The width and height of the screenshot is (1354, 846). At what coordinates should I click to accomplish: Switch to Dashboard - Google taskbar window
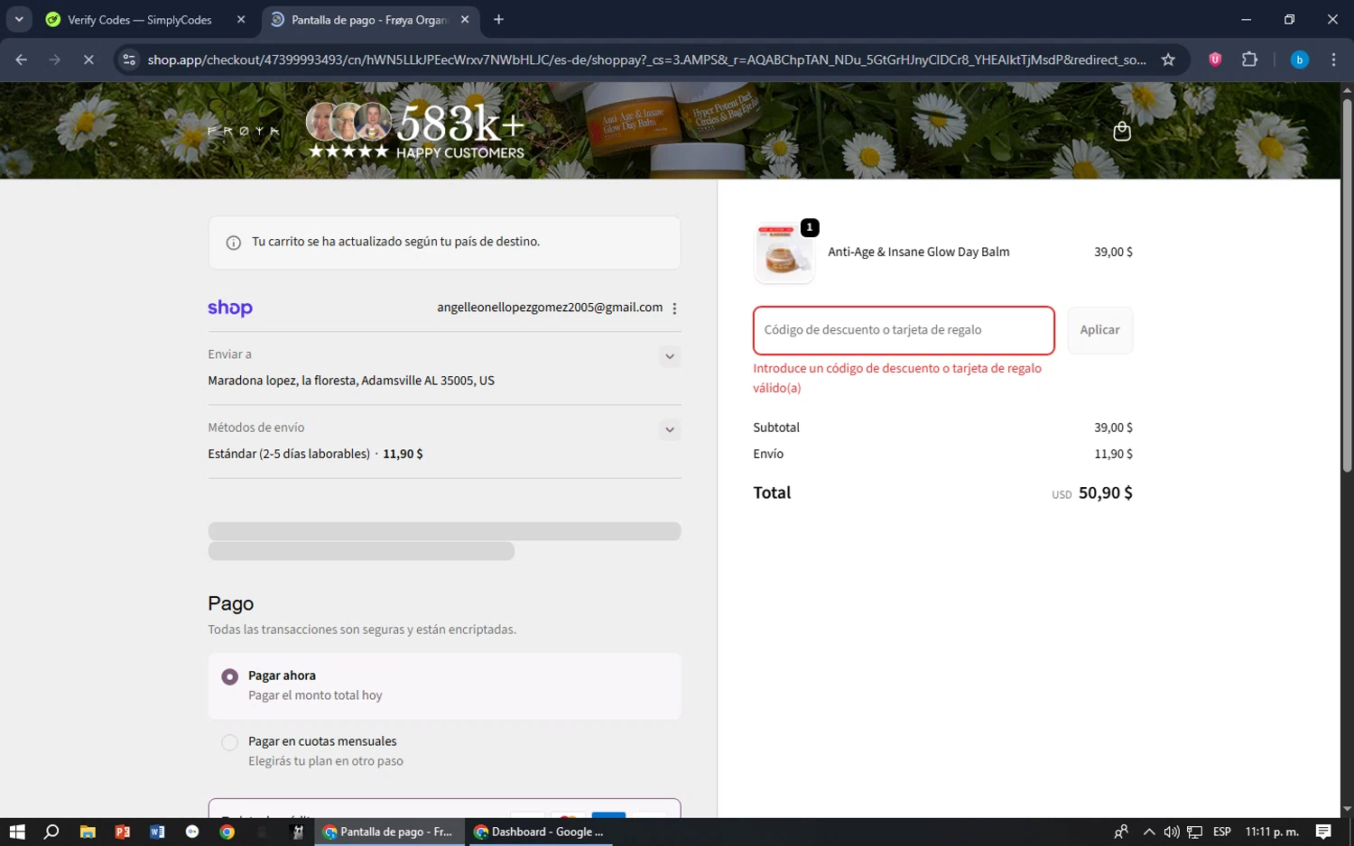point(540,832)
